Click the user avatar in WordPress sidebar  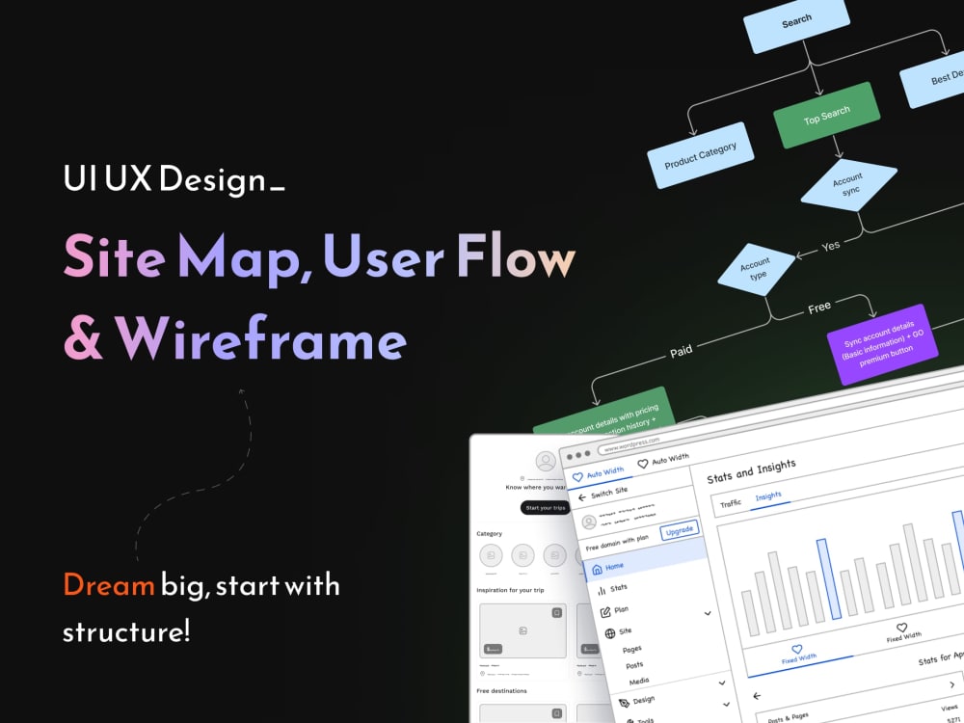tap(589, 522)
